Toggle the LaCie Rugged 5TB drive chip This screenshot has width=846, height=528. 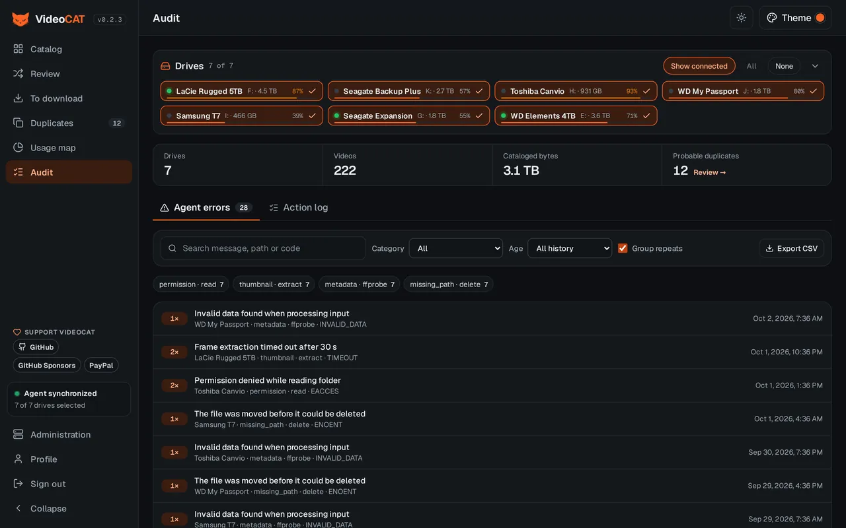point(242,91)
